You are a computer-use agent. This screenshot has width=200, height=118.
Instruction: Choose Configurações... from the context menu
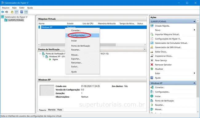coord(82,36)
